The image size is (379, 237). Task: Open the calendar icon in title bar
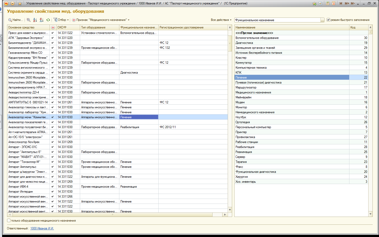click(x=333, y=3)
